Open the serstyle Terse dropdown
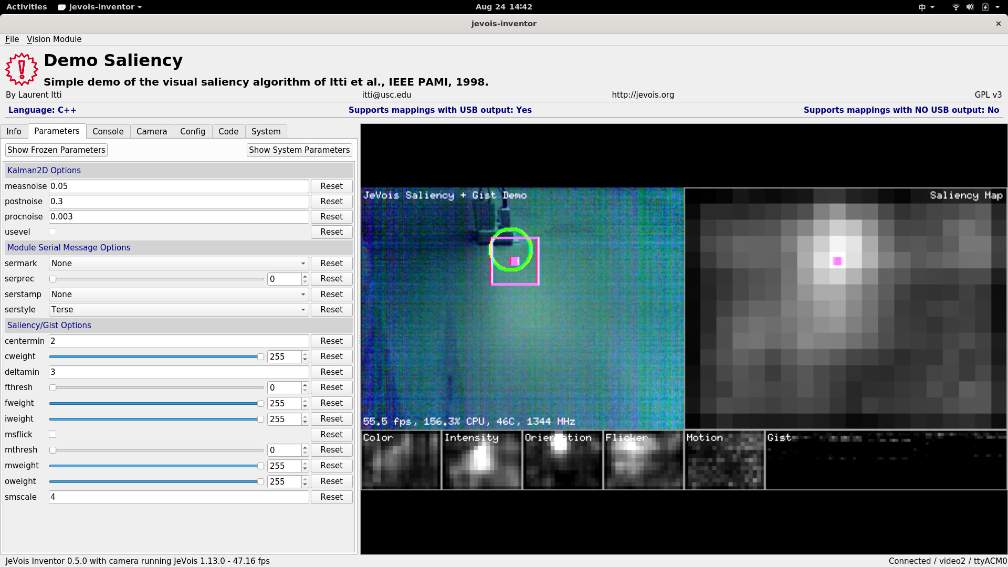 (178, 309)
